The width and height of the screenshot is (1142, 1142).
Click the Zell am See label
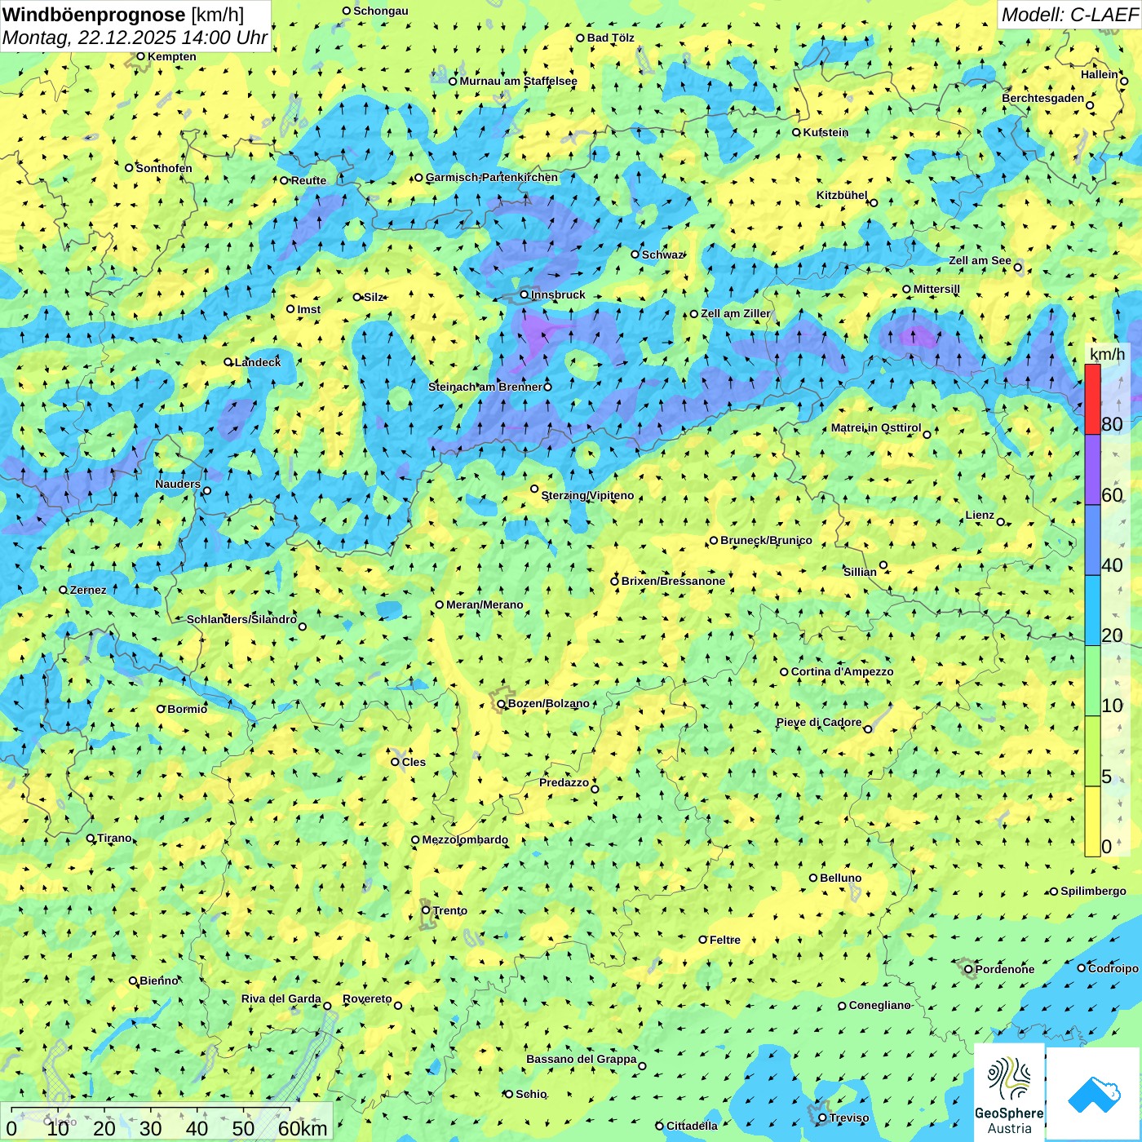pos(980,260)
